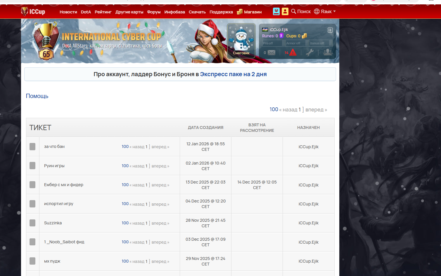Screen dimensions: 441x276
Task: Click the date '12 Jan 2026 @ 18:55 CET'
Action: tap(205, 146)
